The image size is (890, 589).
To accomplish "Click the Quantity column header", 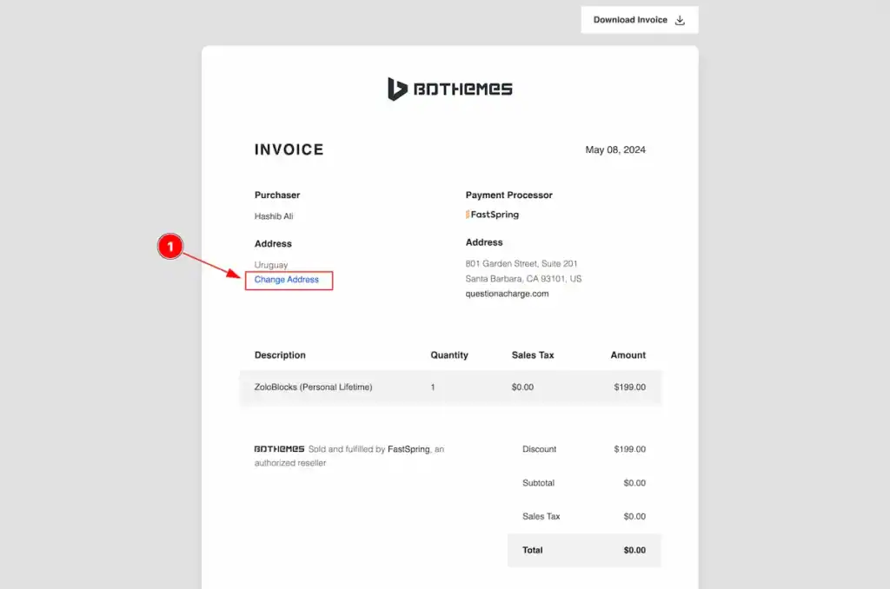I will [449, 355].
